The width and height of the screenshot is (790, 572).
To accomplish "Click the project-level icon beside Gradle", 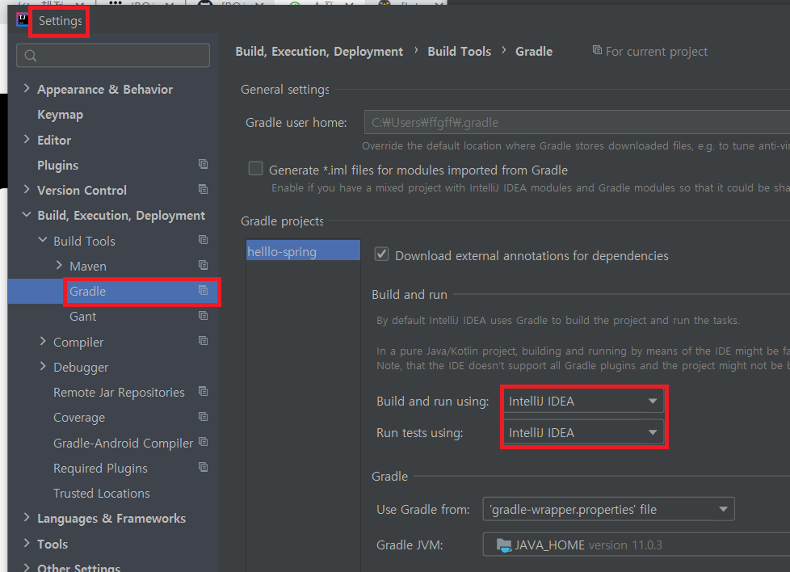I will pyautogui.click(x=203, y=290).
